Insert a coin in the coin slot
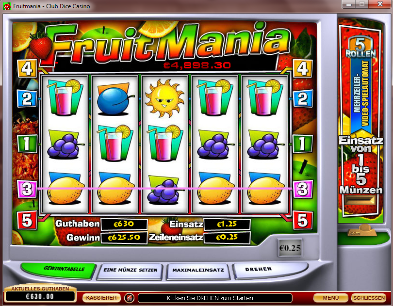The width and height of the screenshot is (393, 306). click(x=361, y=230)
